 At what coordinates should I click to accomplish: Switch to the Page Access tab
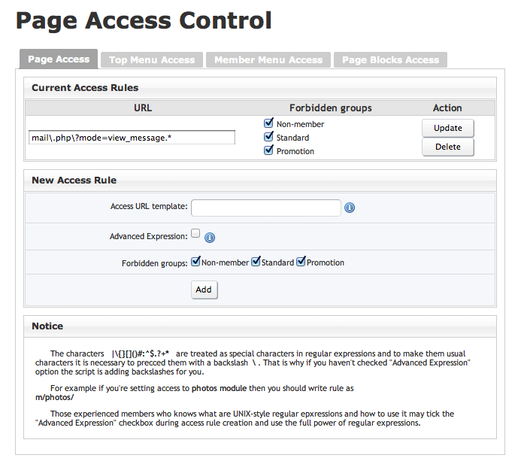(x=59, y=59)
